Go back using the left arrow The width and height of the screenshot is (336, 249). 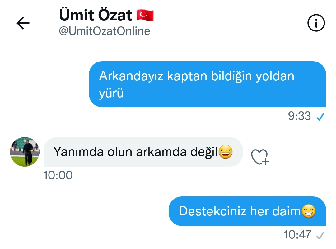coord(23,23)
